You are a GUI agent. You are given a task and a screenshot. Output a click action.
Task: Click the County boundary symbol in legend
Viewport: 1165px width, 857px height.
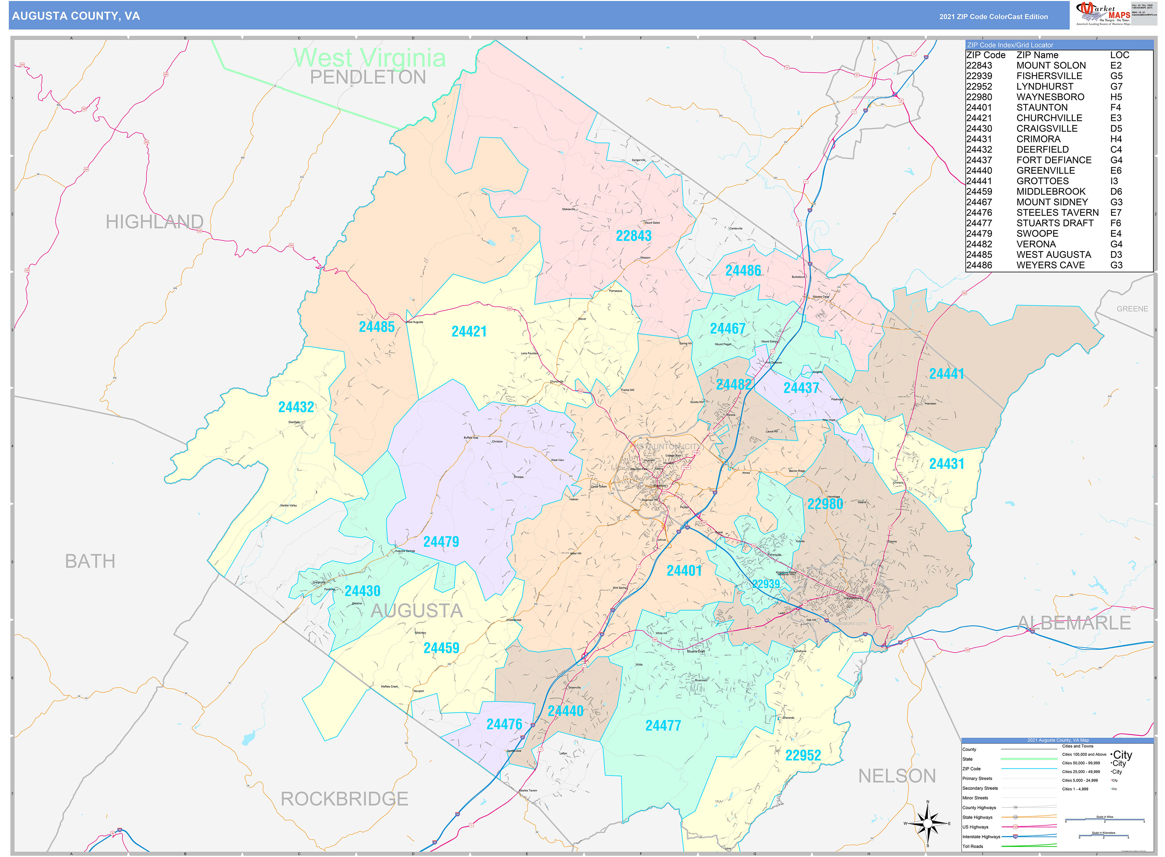point(1029,749)
